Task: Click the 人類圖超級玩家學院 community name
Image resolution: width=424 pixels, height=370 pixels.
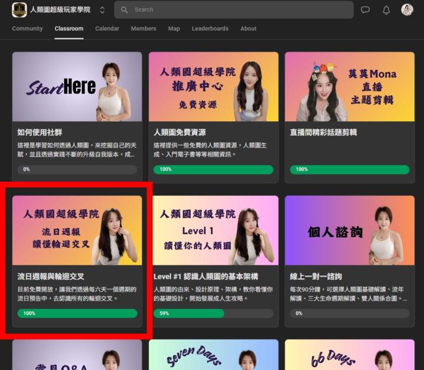Action: 60,10
